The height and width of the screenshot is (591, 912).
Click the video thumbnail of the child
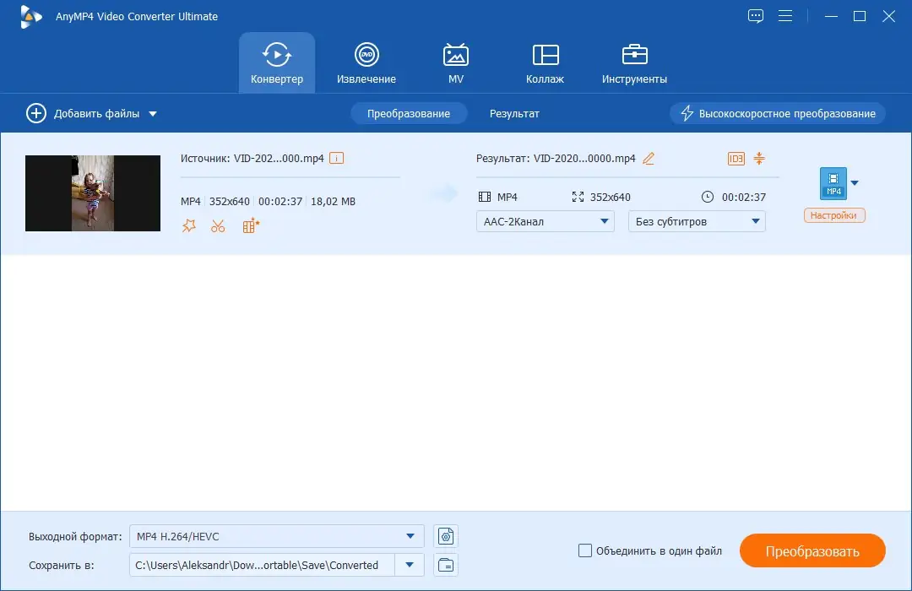click(x=92, y=192)
